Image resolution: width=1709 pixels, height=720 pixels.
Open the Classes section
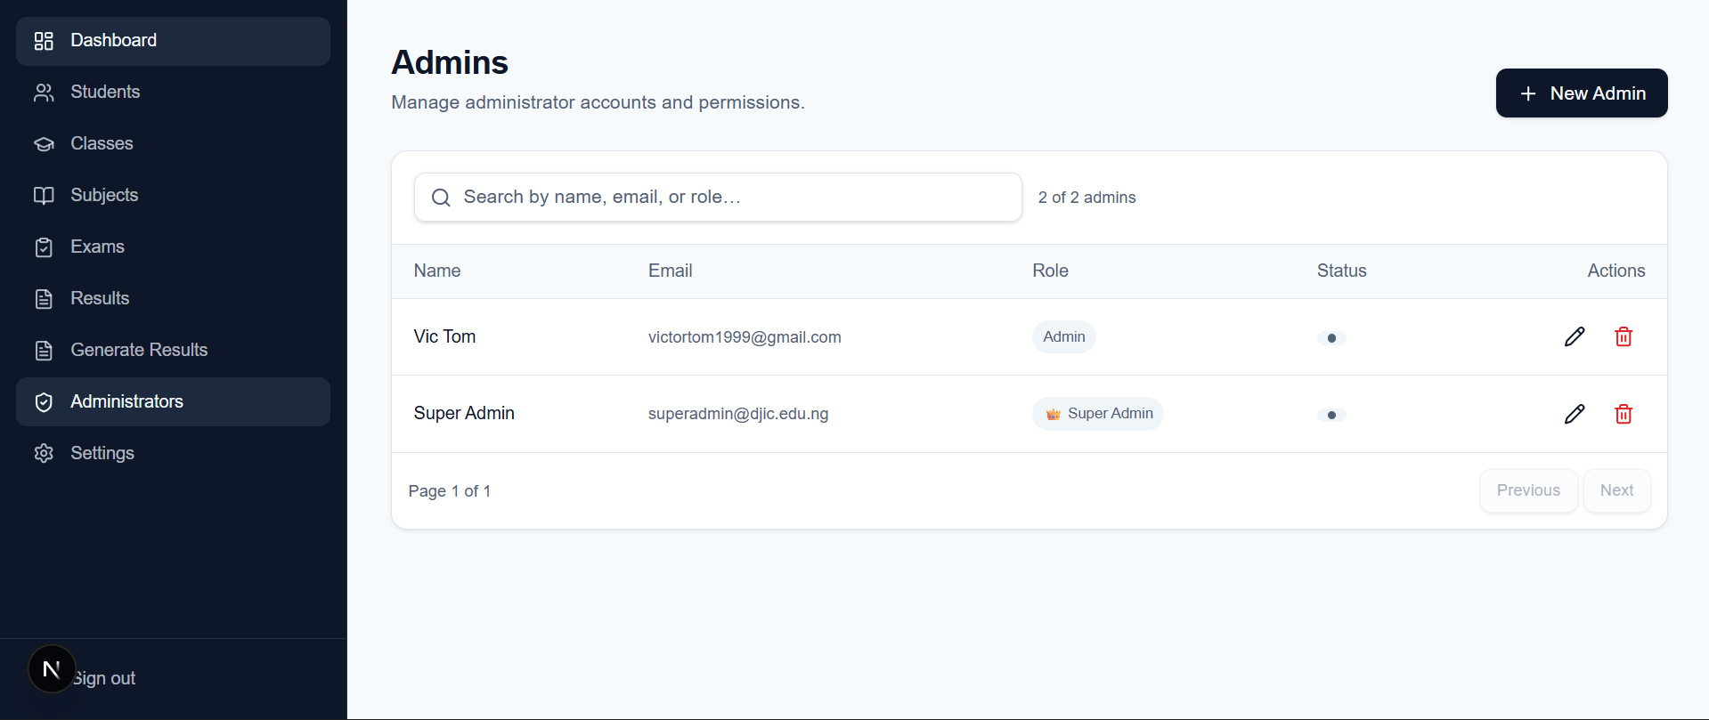click(x=173, y=144)
